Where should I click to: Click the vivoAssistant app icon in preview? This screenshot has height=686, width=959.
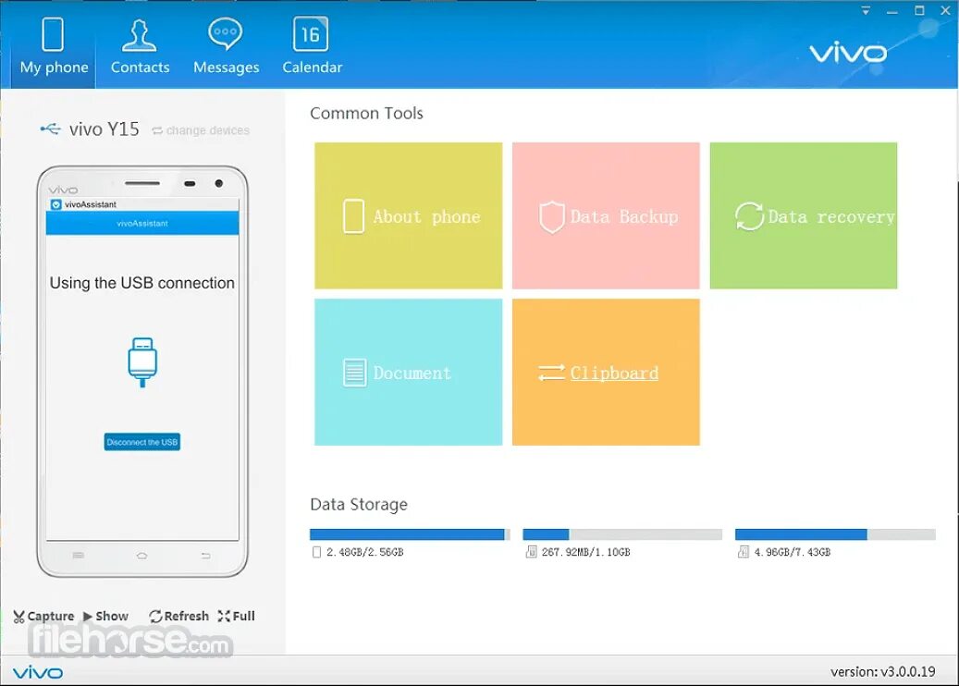[x=56, y=204]
